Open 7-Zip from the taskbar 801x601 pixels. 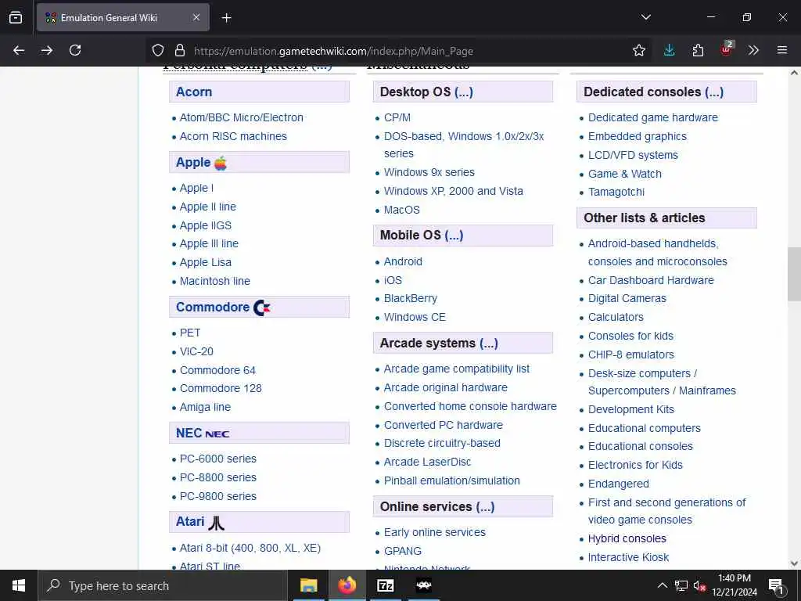coord(385,585)
